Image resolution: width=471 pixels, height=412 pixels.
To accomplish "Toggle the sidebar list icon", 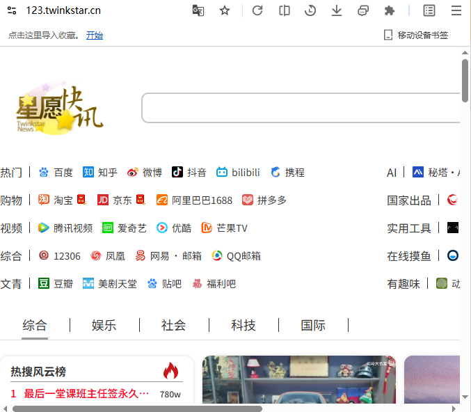I will pyautogui.click(x=429, y=10).
